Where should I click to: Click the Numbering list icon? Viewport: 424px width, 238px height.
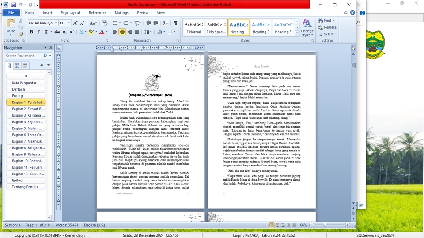click(x=125, y=23)
